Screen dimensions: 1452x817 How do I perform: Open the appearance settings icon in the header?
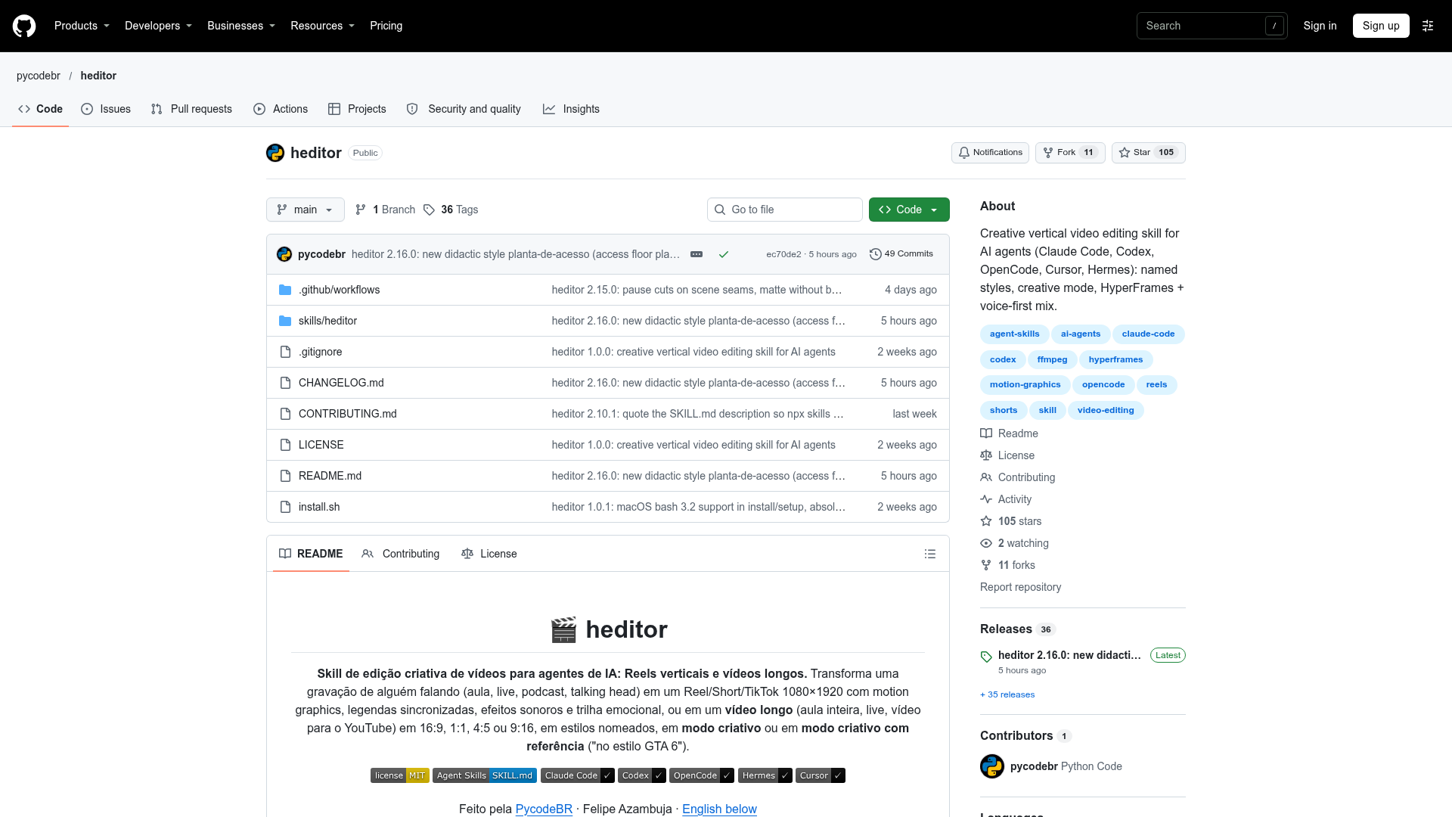click(x=1428, y=26)
